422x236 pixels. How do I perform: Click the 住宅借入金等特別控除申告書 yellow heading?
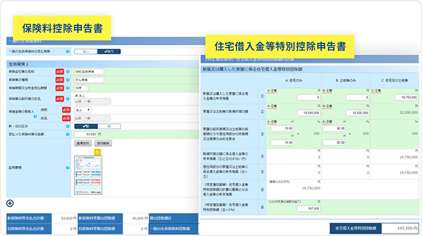280,47
